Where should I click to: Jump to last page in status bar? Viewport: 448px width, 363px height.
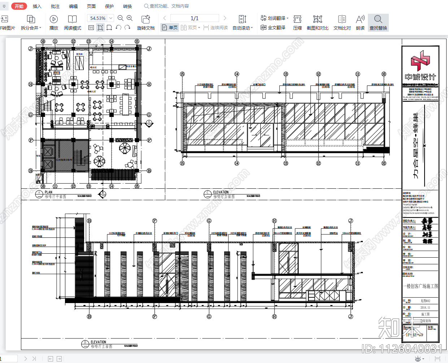(x=34, y=359)
